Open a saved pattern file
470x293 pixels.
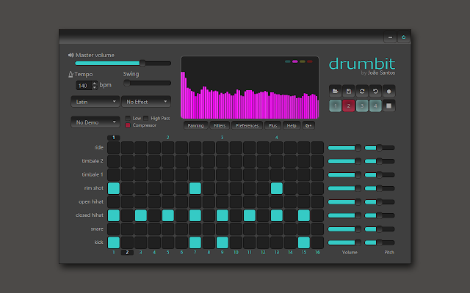335,91
